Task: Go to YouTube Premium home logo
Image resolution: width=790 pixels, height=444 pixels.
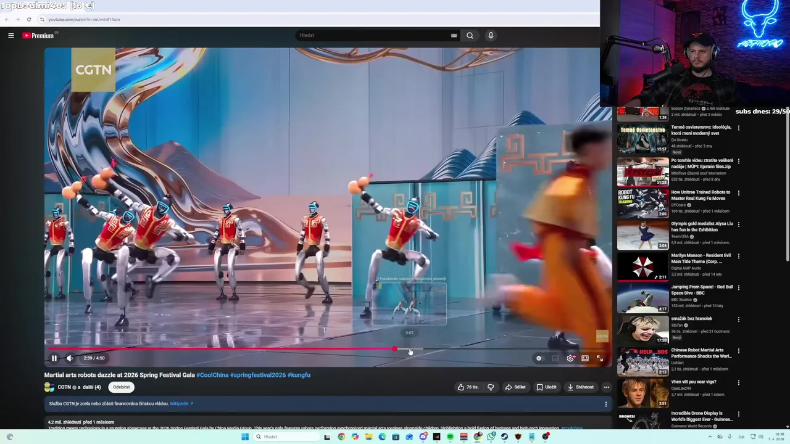Action: [38, 35]
